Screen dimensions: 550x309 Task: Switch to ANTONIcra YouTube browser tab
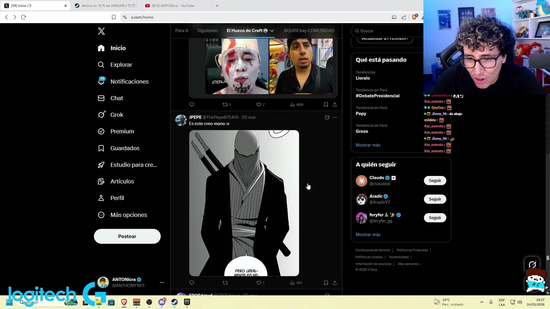tap(176, 6)
